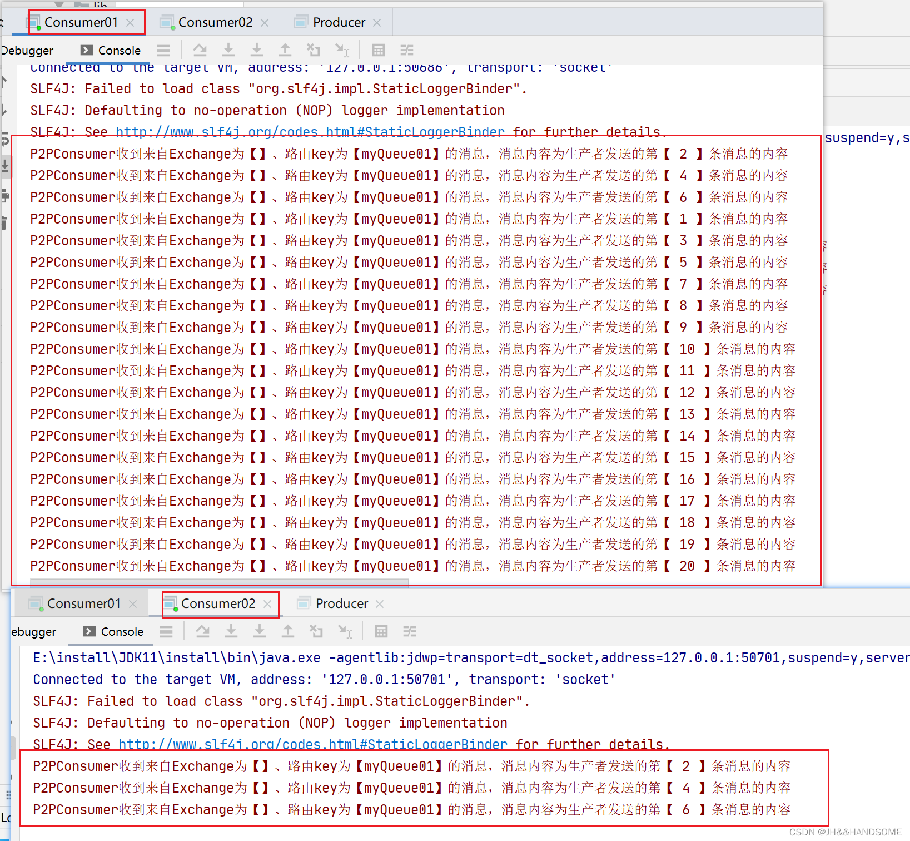Select Consumer02 tab in lower debug panel
Image resolution: width=910 pixels, height=841 pixels.
tap(218, 603)
